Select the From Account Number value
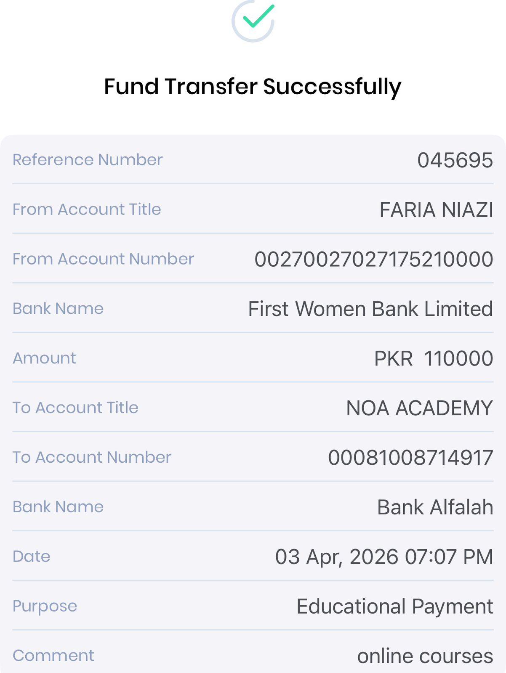This screenshot has height=673, width=506. point(373,259)
